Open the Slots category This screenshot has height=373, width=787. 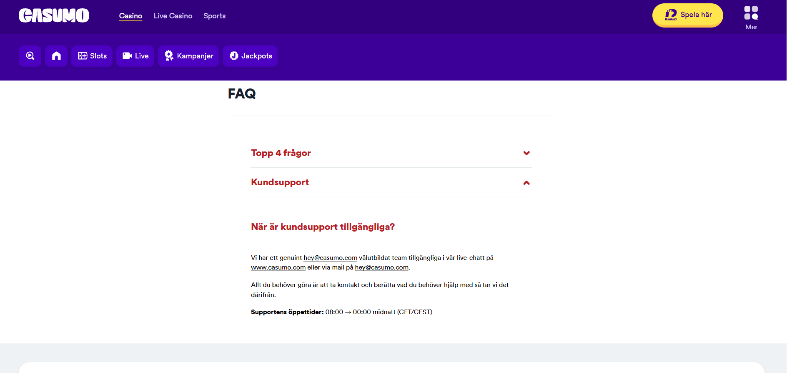coord(92,56)
